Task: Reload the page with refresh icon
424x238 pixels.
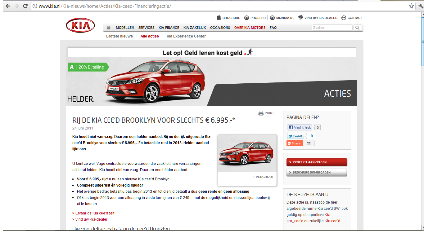Action: click(25, 6)
